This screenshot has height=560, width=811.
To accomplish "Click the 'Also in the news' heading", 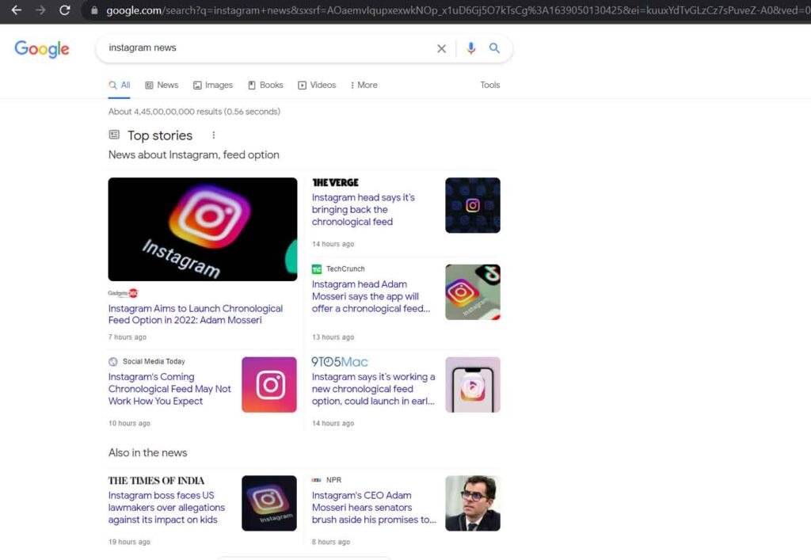I will point(147,453).
